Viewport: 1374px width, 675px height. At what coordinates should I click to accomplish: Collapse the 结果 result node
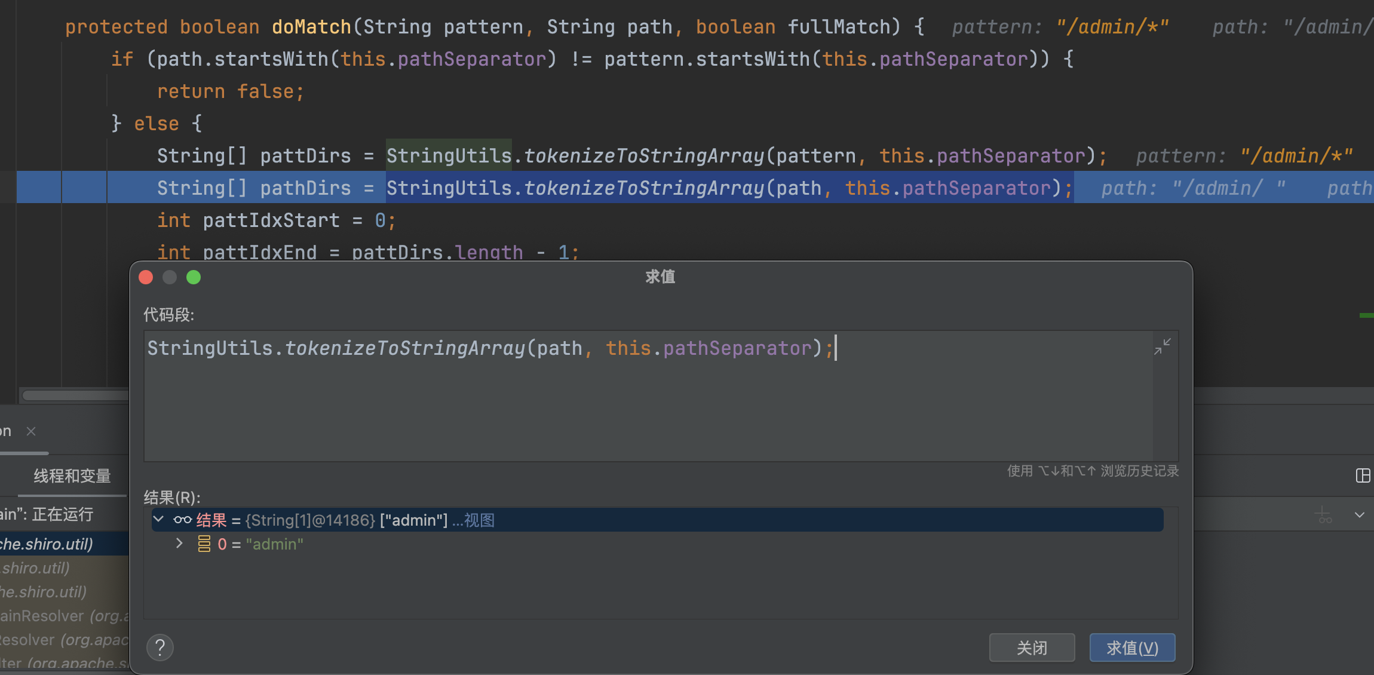[x=159, y=520]
